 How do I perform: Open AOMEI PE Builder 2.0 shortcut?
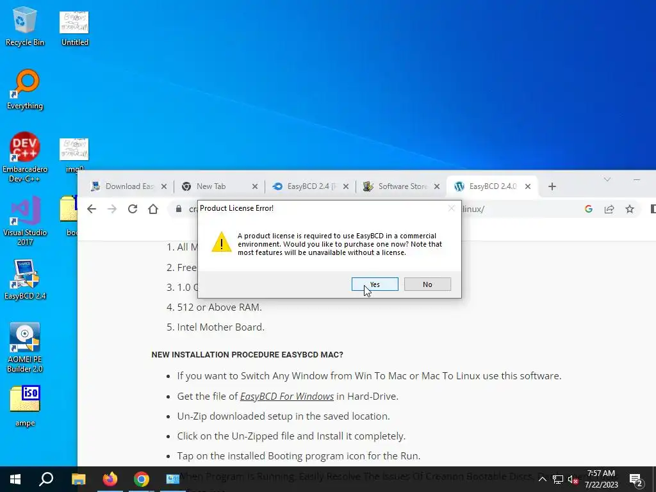25,348
